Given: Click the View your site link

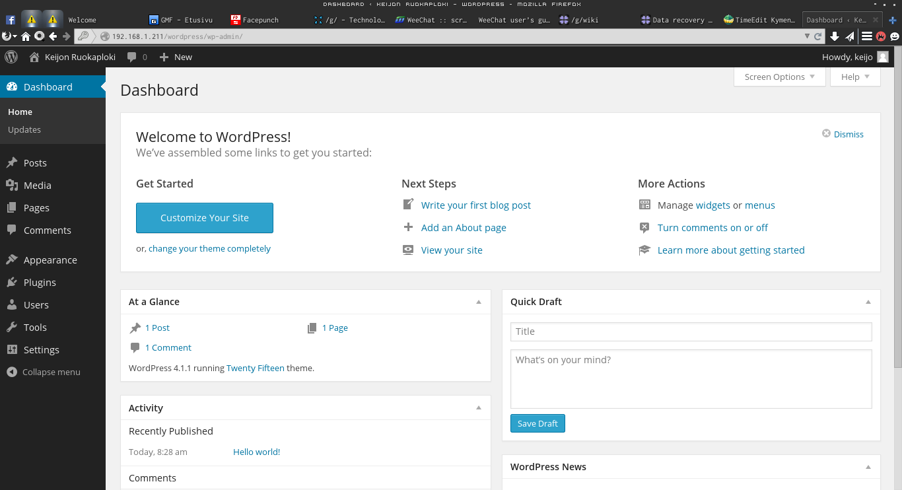Looking at the screenshot, I should click(452, 250).
